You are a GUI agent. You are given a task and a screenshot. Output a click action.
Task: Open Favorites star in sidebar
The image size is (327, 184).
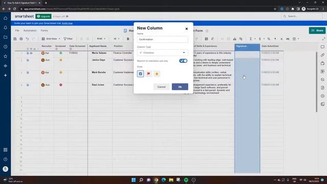tap(6, 56)
